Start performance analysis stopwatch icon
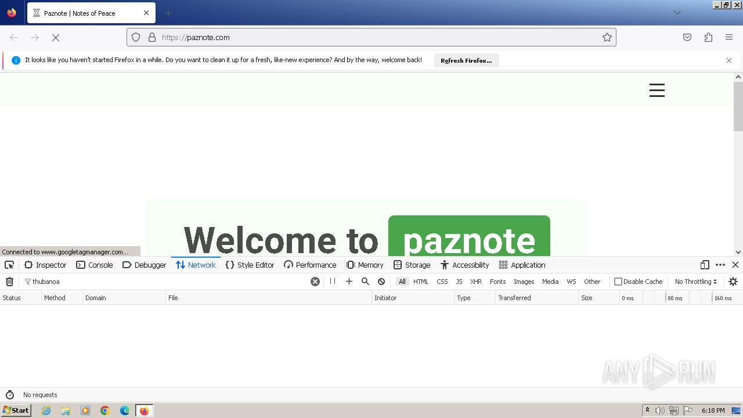 point(9,395)
